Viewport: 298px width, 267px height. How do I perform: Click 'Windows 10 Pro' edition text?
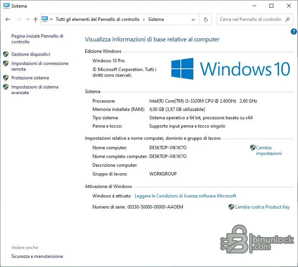click(108, 61)
